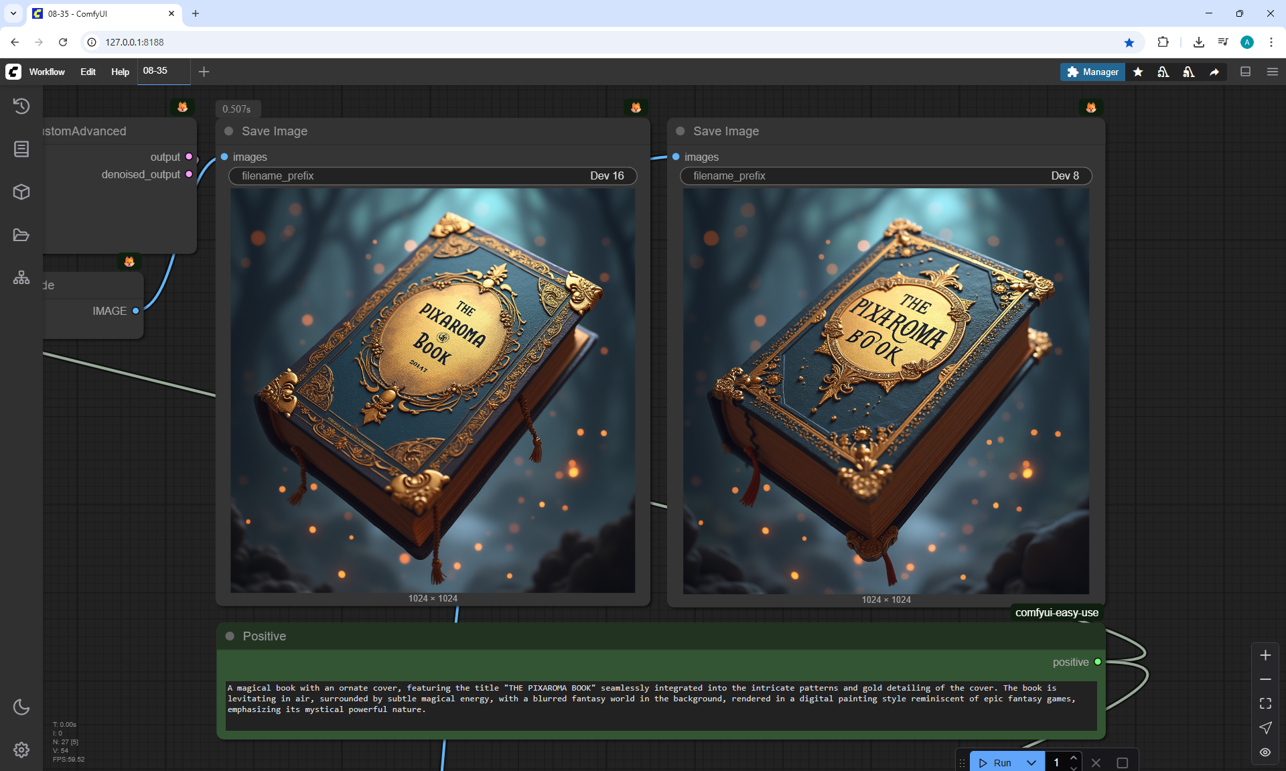Click the share arrow icon in top bar
This screenshot has width=1286, height=771.
click(x=1214, y=72)
